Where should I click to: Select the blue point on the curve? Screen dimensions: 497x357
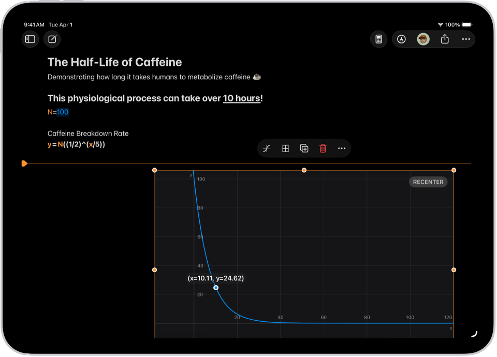[216, 287]
